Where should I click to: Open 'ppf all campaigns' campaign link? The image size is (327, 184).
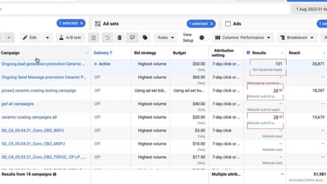(18, 104)
